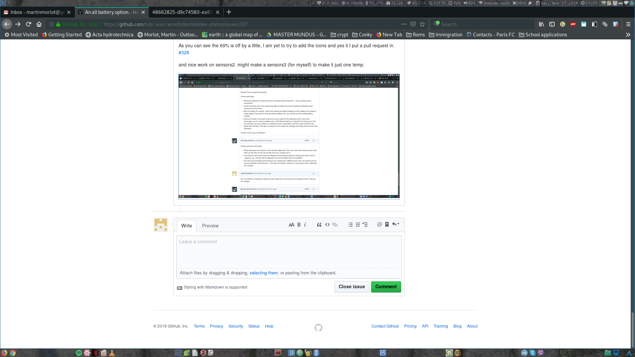Screen dimensions: 635x357
Task: Switch to the Preview tab
Action: click(210, 226)
